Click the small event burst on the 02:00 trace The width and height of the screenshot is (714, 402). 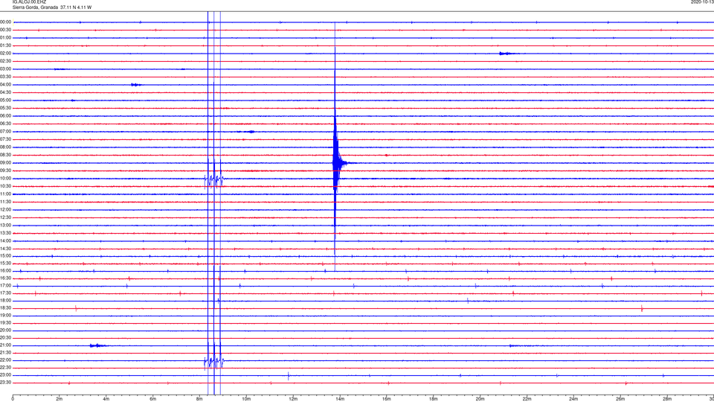coord(506,54)
